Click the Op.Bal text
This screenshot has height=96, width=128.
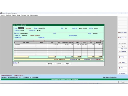pos(35,35)
